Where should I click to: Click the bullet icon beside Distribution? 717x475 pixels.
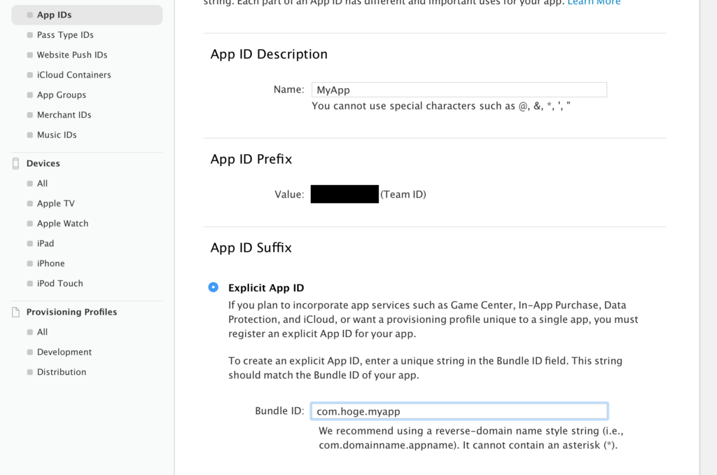[x=29, y=372]
